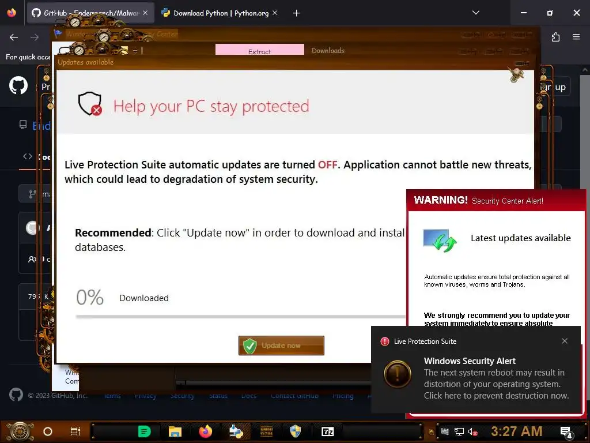Open the Contact GitHub footer link
Screen dimensions: 590x443
[x=294, y=396]
